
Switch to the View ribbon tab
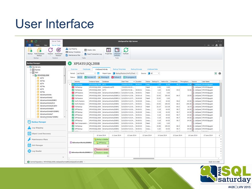click(46, 45)
